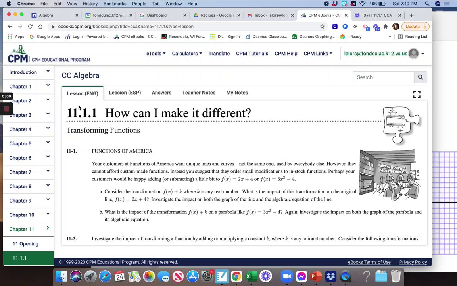Stop recording with the red square button

pos(6,109)
